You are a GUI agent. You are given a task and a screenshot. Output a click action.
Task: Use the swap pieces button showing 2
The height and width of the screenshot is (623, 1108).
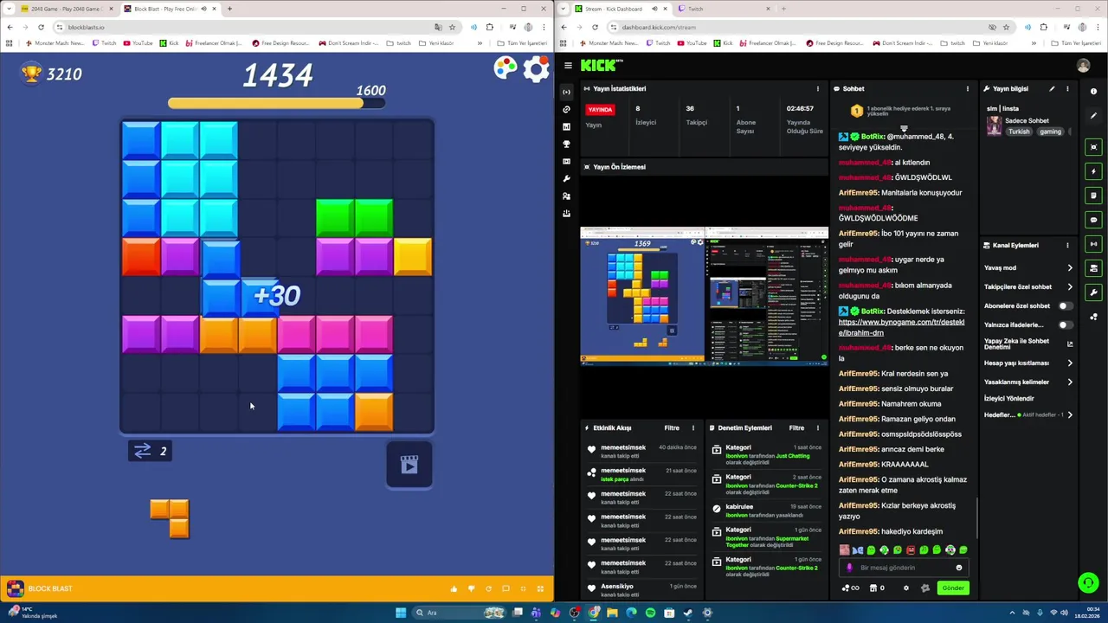(150, 450)
